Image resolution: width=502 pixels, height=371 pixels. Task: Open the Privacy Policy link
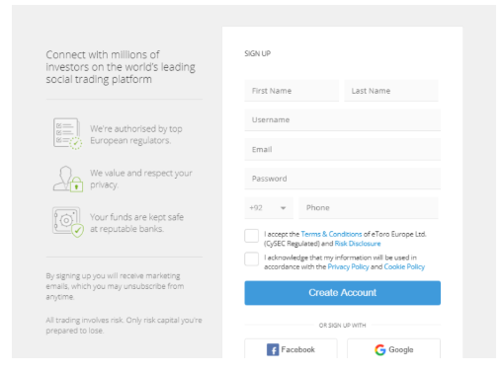click(x=348, y=266)
